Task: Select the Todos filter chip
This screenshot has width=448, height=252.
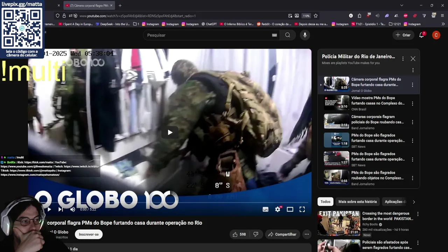Action: [x=325, y=202]
